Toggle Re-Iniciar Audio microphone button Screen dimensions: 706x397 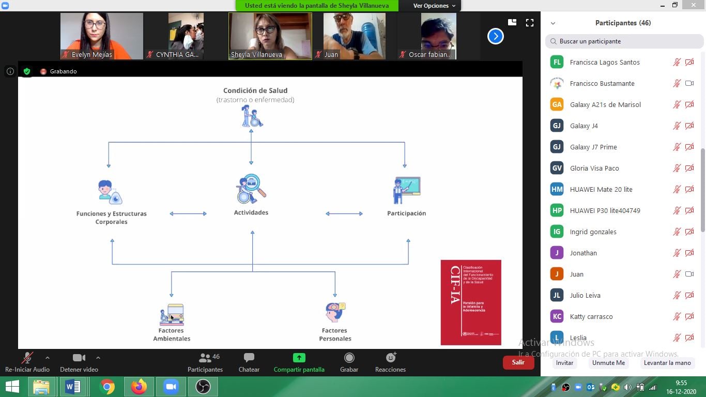point(27,358)
